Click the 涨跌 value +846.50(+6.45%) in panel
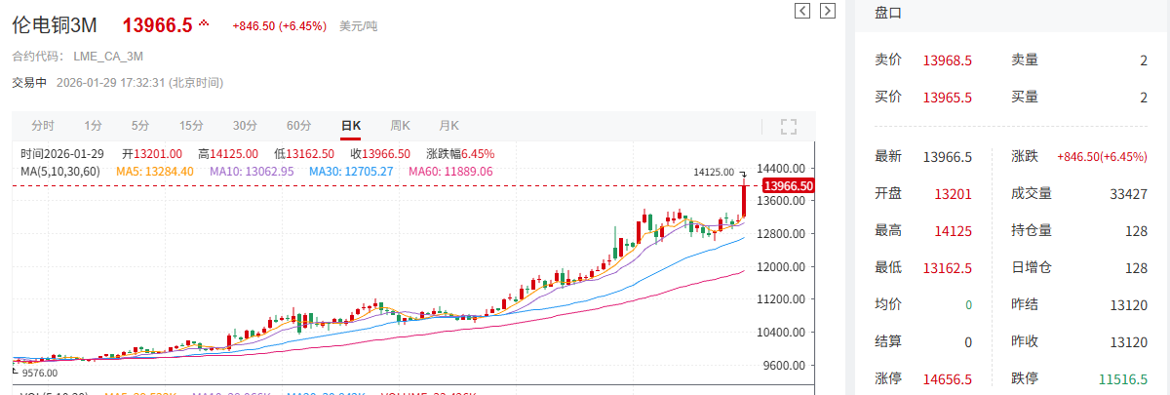Image resolution: width=1170 pixels, height=395 pixels. pyautogui.click(x=1102, y=157)
